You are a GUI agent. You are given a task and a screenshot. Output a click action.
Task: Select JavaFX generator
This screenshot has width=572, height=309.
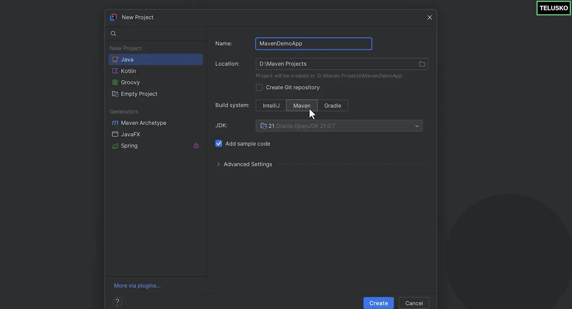(156, 134)
